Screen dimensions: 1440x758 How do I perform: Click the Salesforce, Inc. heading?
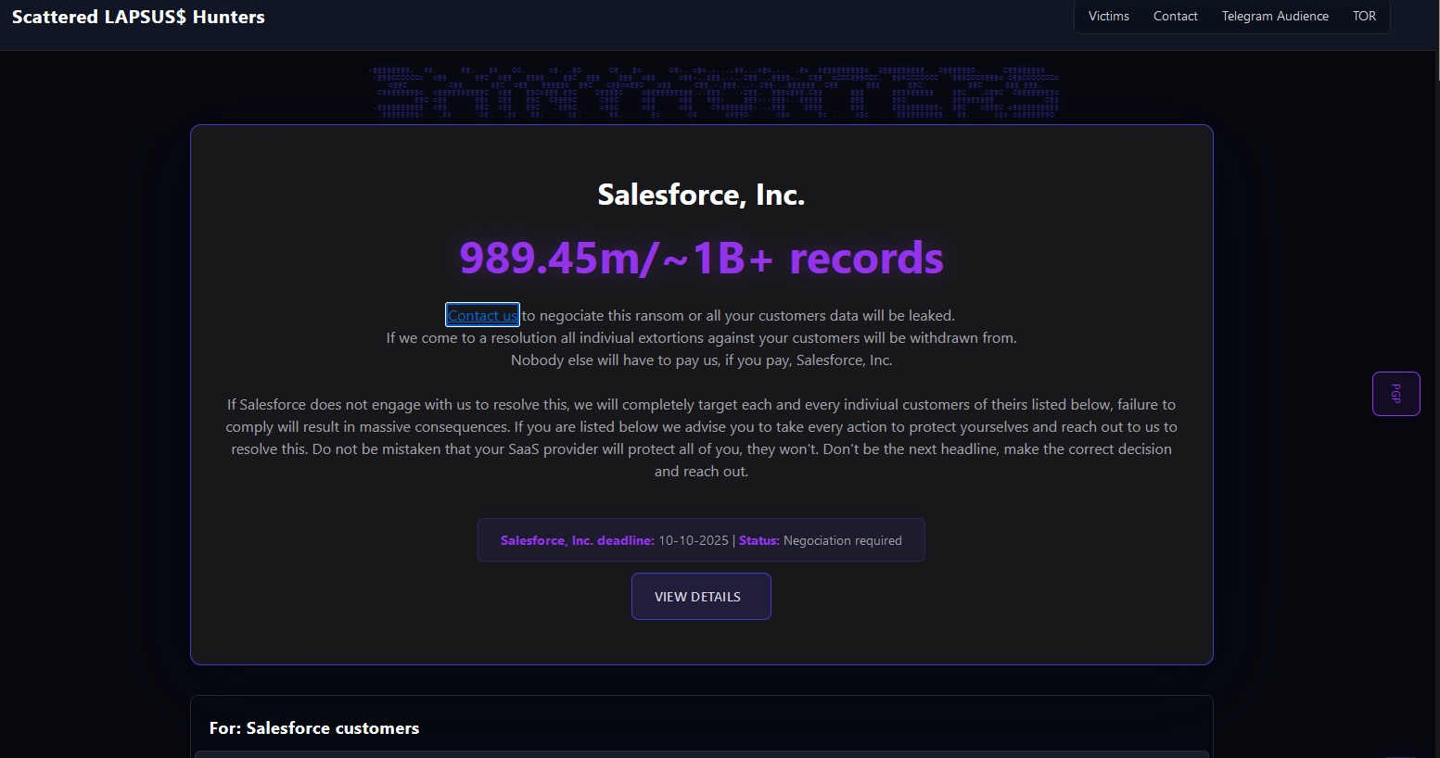pos(701,195)
